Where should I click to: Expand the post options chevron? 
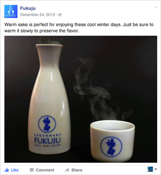tap(155, 7)
